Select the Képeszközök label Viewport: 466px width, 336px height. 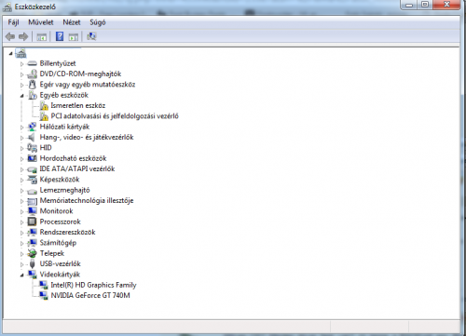[x=60, y=180]
